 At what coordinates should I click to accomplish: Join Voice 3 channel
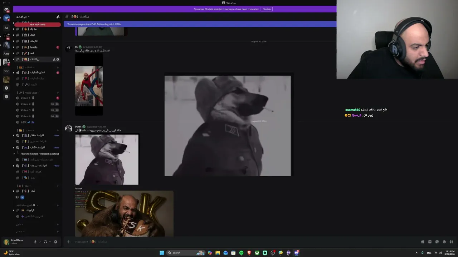click(x=37, y=110)
